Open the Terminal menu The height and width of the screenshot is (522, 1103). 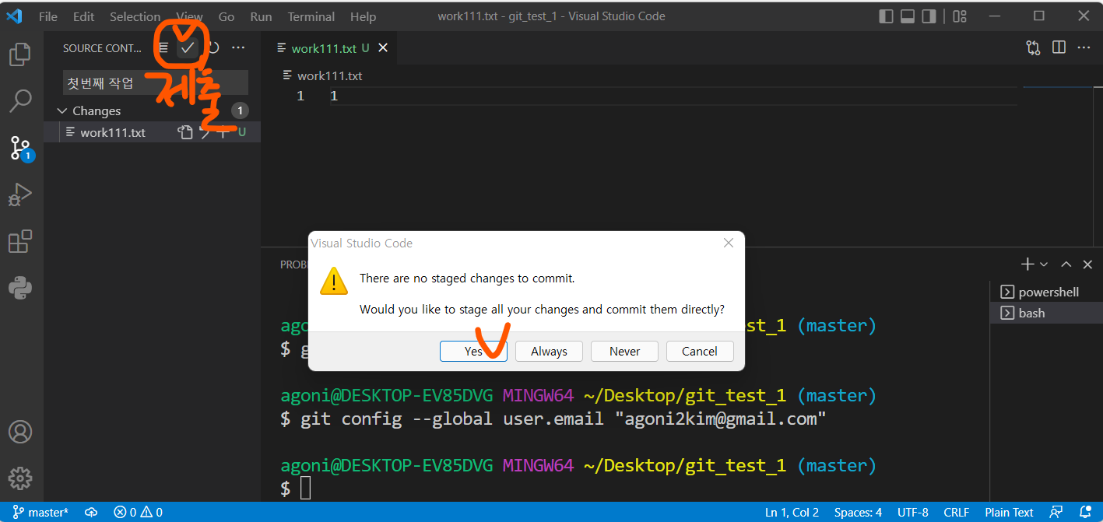pyautogui.click(x=312, y=16)
